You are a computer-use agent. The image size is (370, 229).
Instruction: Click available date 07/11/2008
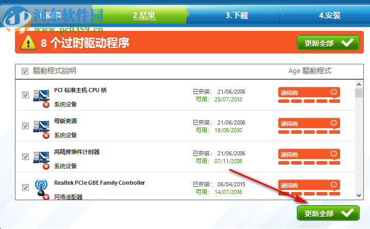tap(228, 161)
